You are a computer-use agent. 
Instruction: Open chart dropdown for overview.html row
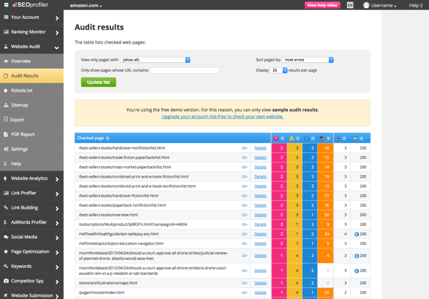coord(245,215)
